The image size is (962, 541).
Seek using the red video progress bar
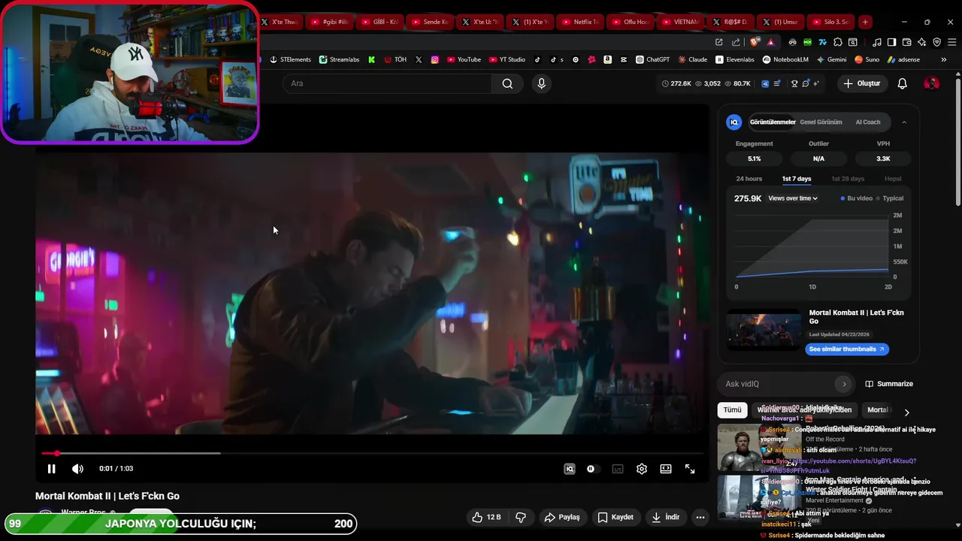point(372,453)
